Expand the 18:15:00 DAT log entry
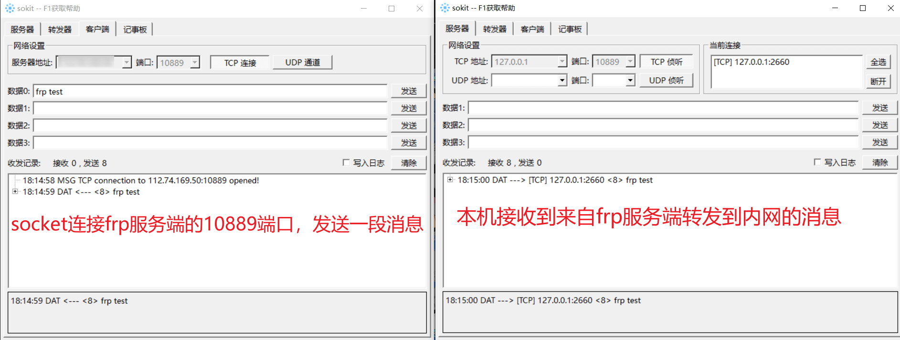The image size is (900, 340). coord(450,180)
